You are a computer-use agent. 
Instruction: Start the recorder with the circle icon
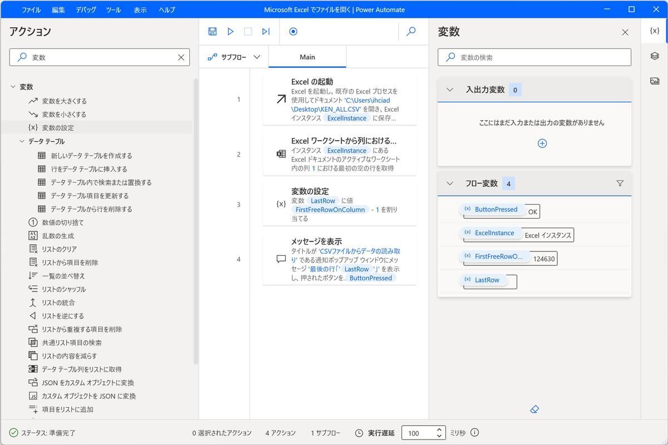(293, 32)
